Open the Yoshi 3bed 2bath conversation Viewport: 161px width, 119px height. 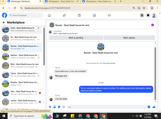(x=22, y=29)
